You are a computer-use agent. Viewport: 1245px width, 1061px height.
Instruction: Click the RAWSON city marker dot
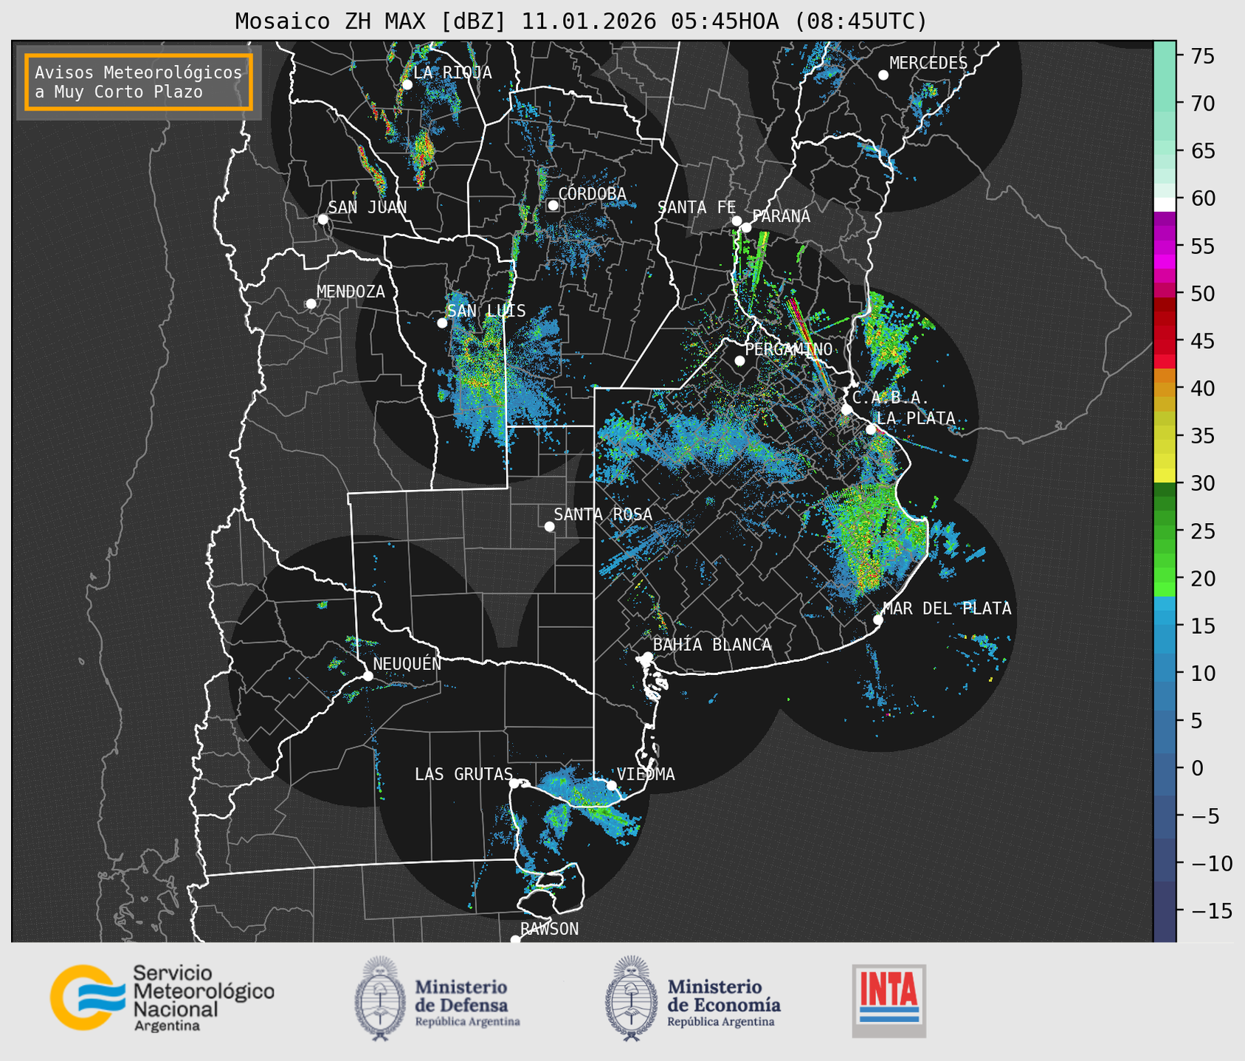coord(515,939)
